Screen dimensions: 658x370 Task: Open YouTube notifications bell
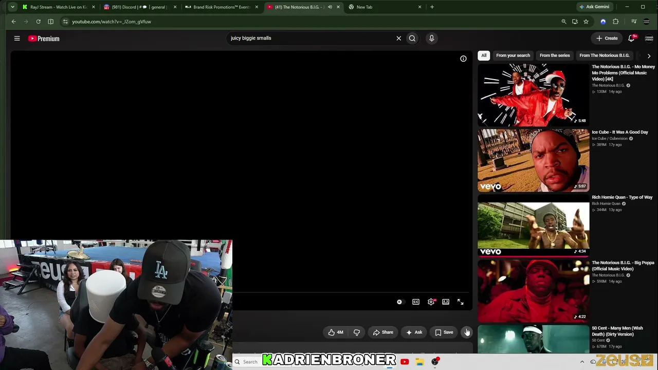click(631, 38)
